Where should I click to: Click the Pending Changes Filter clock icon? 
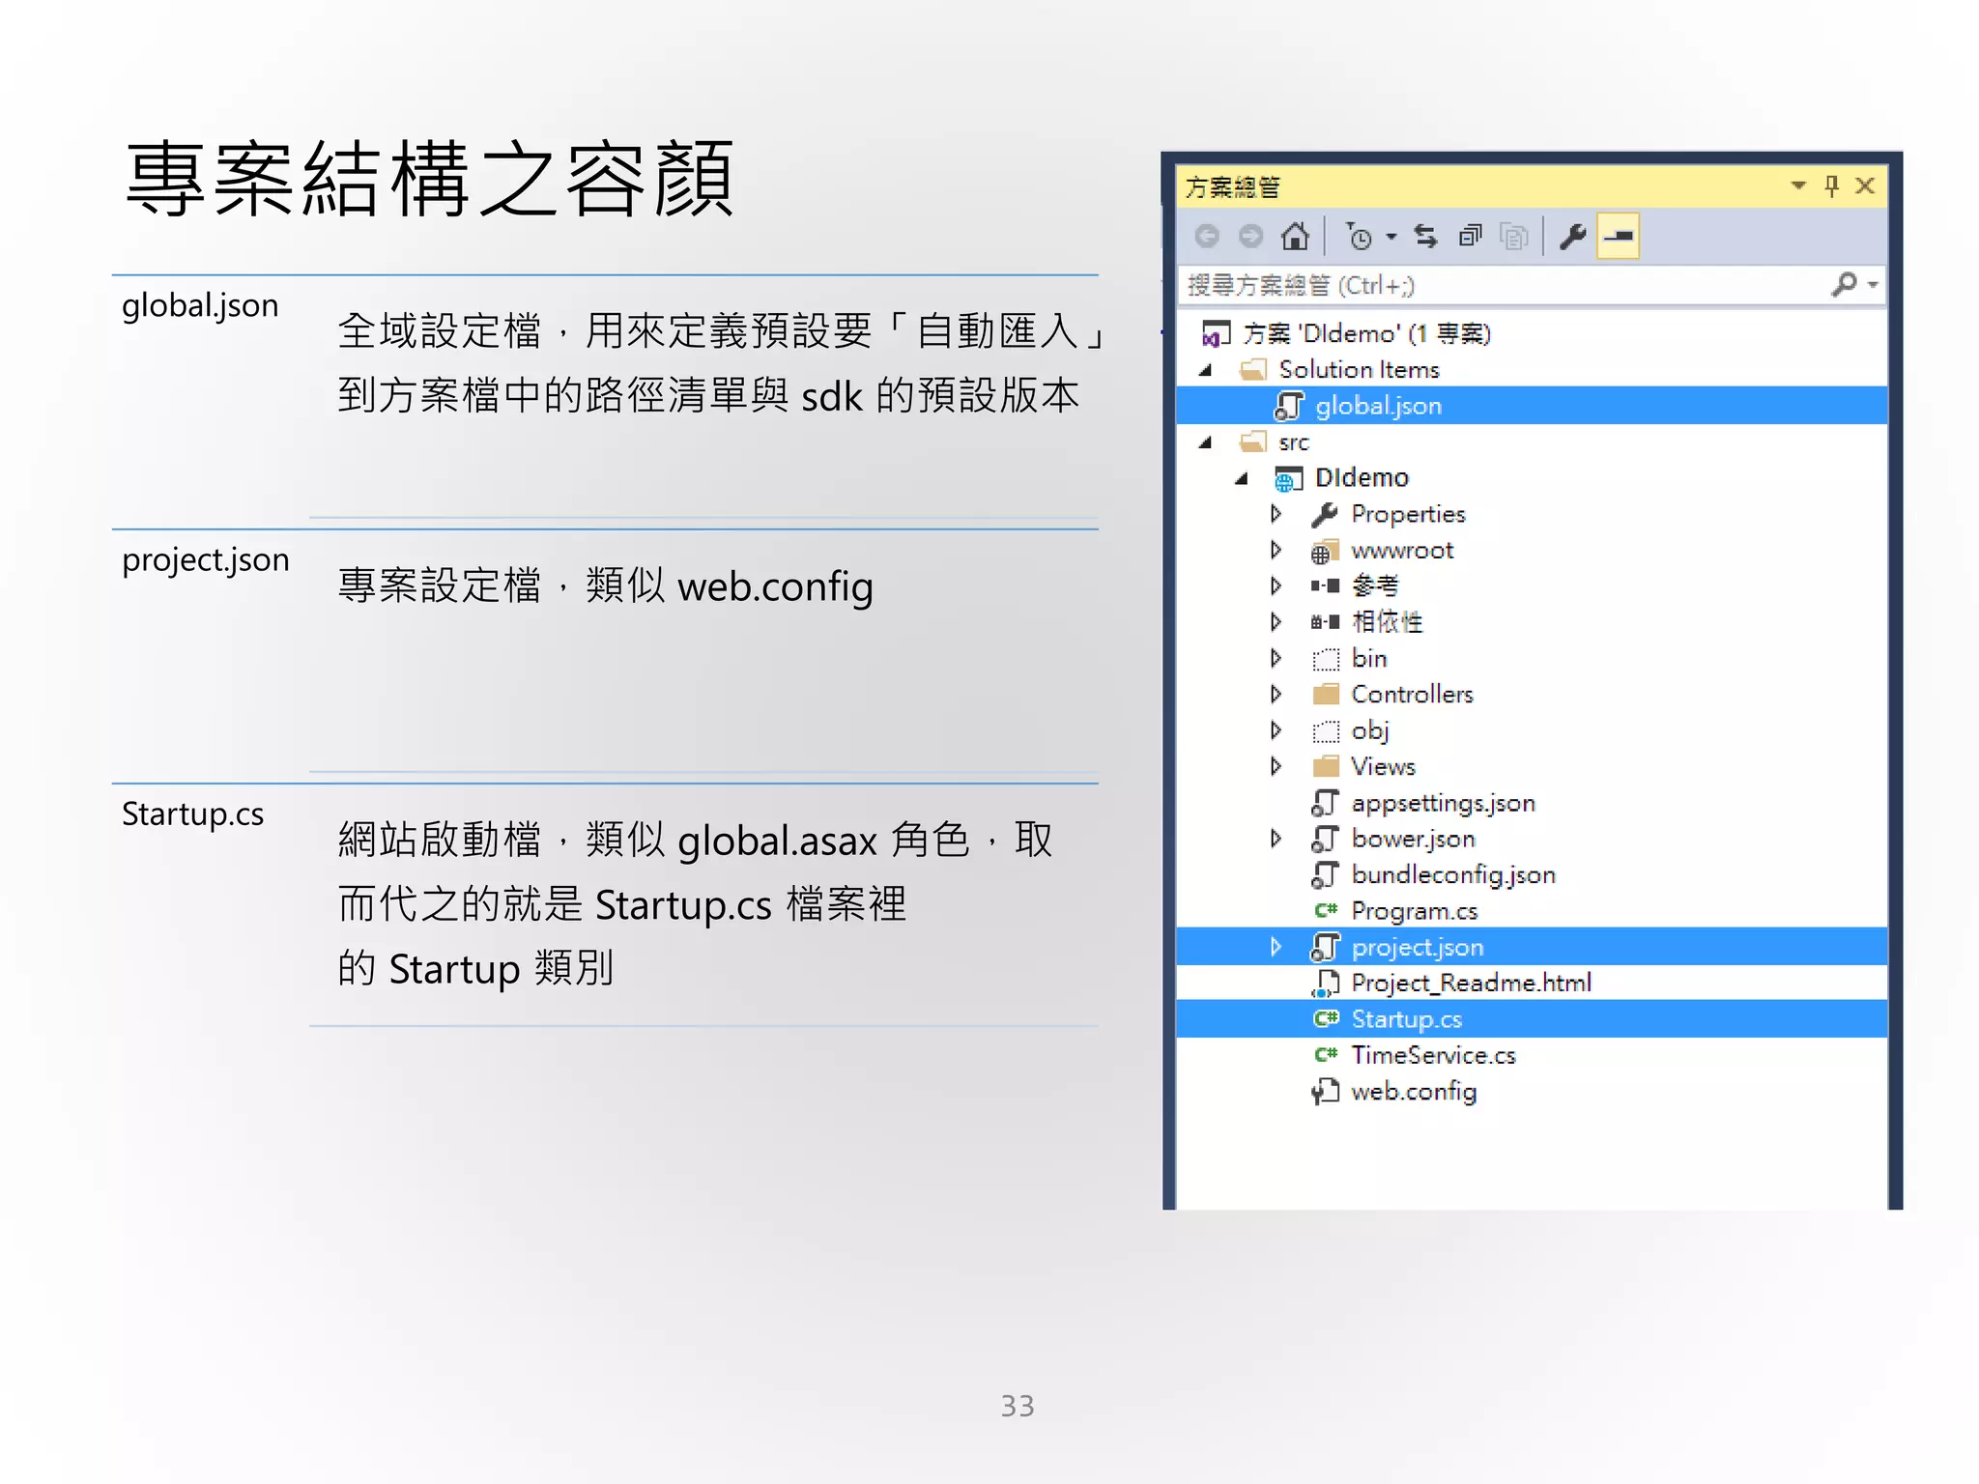[x=1358, y=236]
